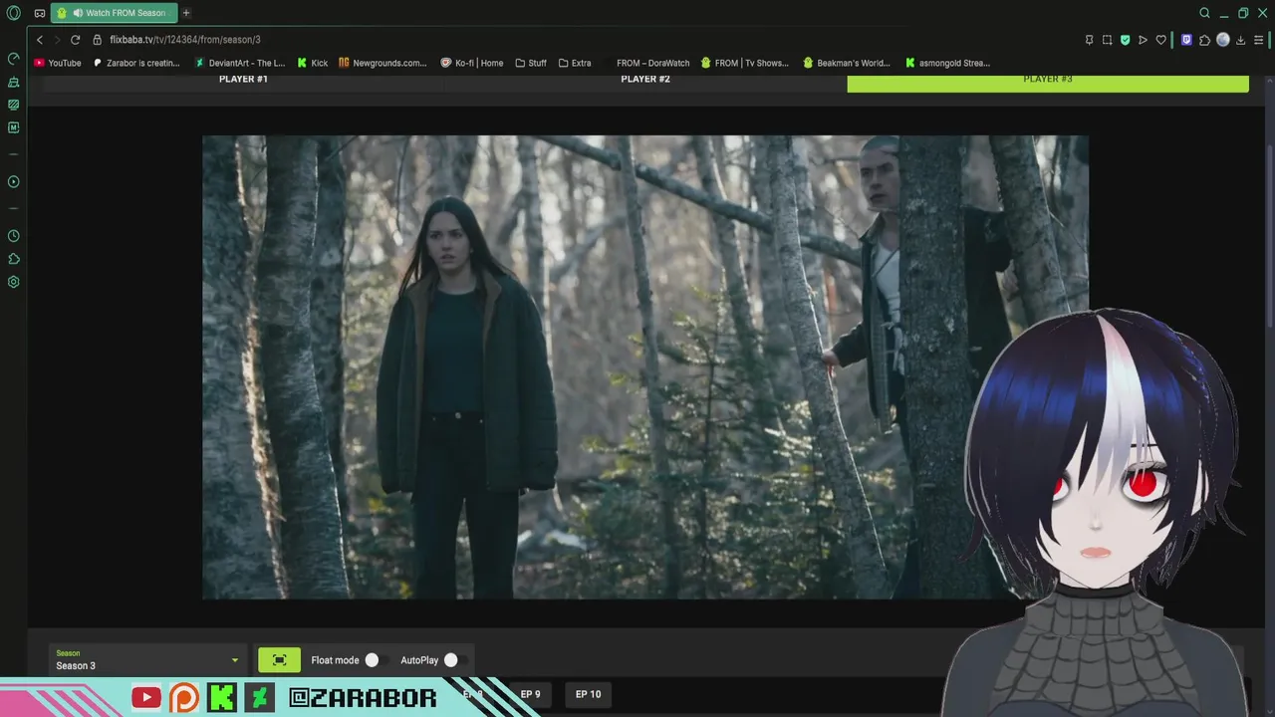Open Ko-fi Home bookmark
Screen dimensions: 1275x717
coord(471,63)
